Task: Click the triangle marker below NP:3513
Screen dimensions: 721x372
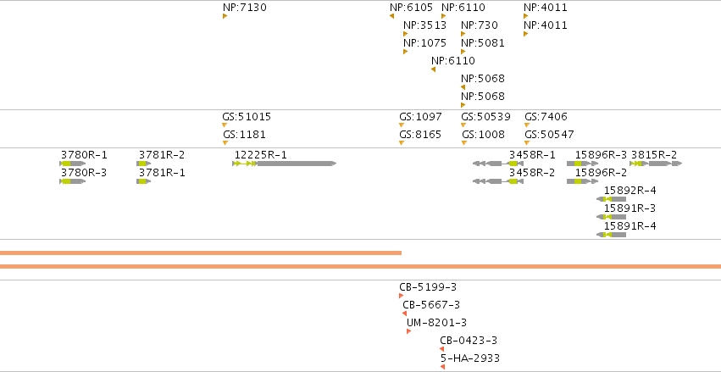Action: (x=405, y=34)
